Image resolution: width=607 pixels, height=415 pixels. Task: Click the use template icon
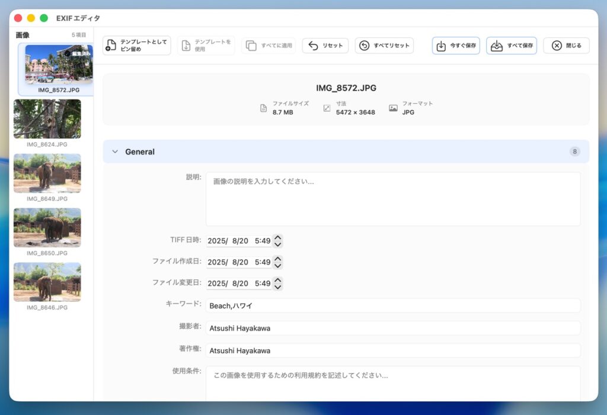pos(186,46)
